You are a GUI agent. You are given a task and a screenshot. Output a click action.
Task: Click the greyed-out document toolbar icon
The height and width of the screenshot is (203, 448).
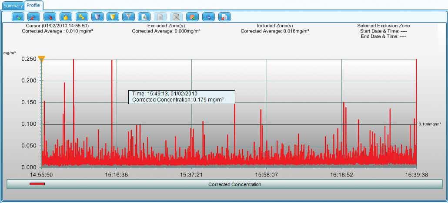(x=160, y=17)
